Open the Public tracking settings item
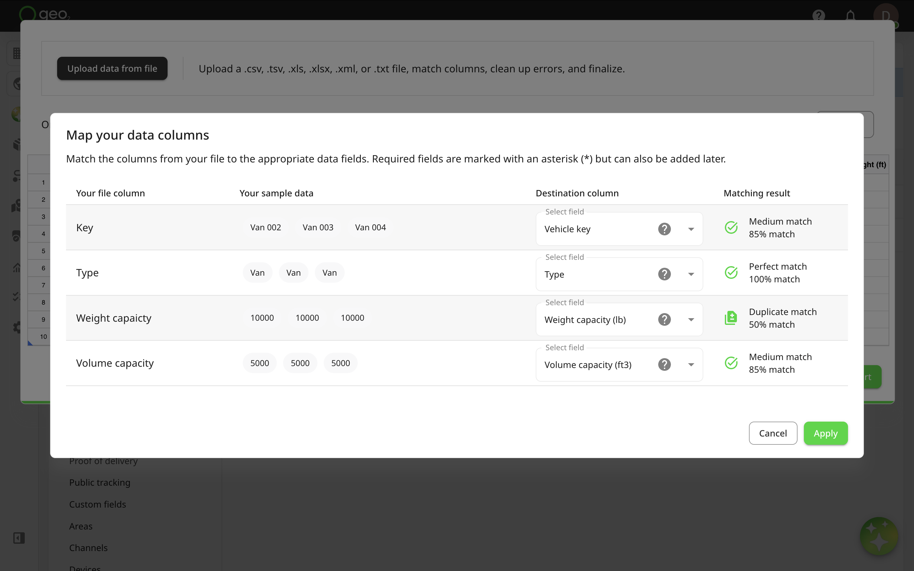The image size is (914, 571). point(100,482)
